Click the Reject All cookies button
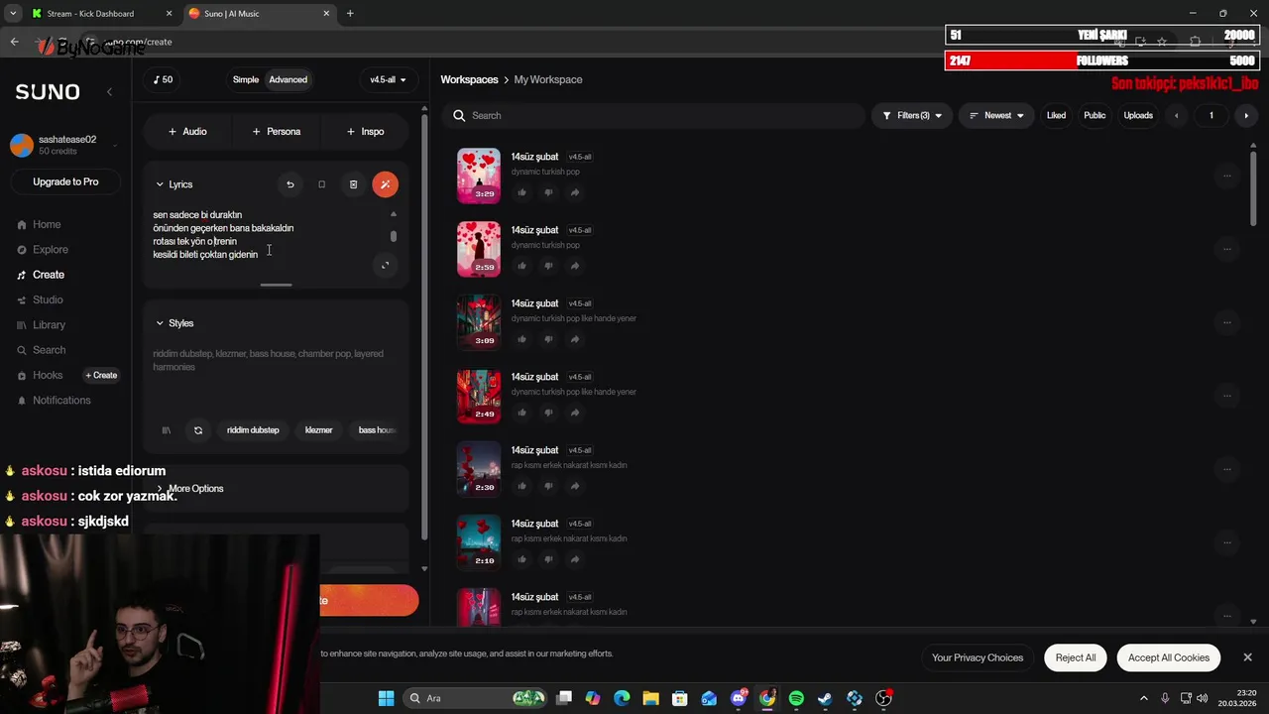Screen dimensions: 1269x714 point(1076,657)
